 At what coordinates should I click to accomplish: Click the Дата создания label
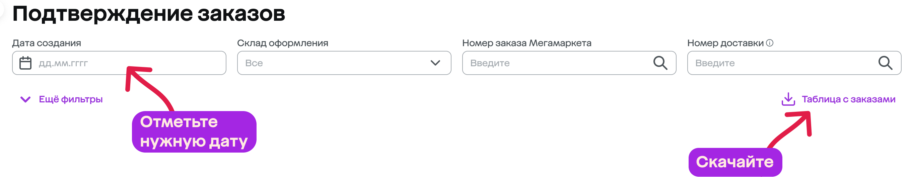[x=47, y=43]
